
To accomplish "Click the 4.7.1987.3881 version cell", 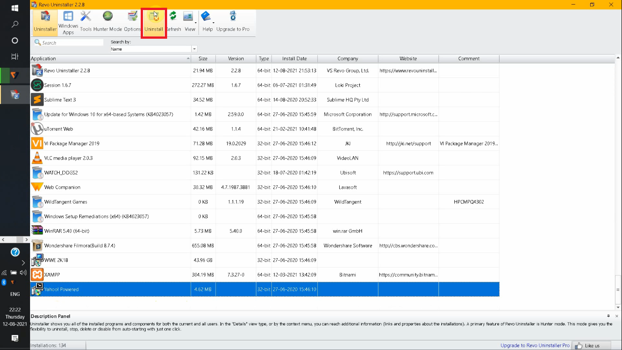I will (236, 187).
